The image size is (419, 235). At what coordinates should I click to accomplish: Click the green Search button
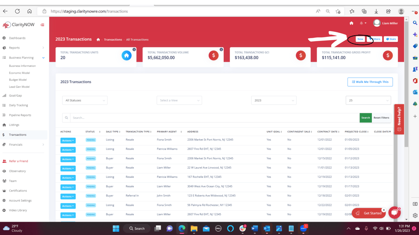[x=365, y=118]
